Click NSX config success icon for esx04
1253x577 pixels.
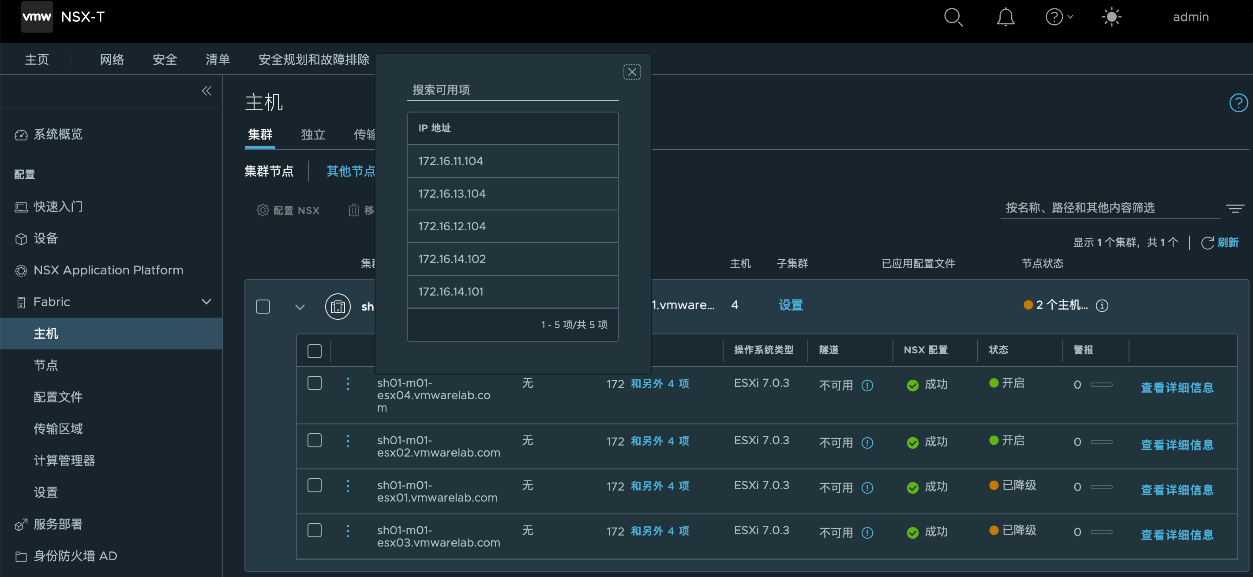point(912,385)
